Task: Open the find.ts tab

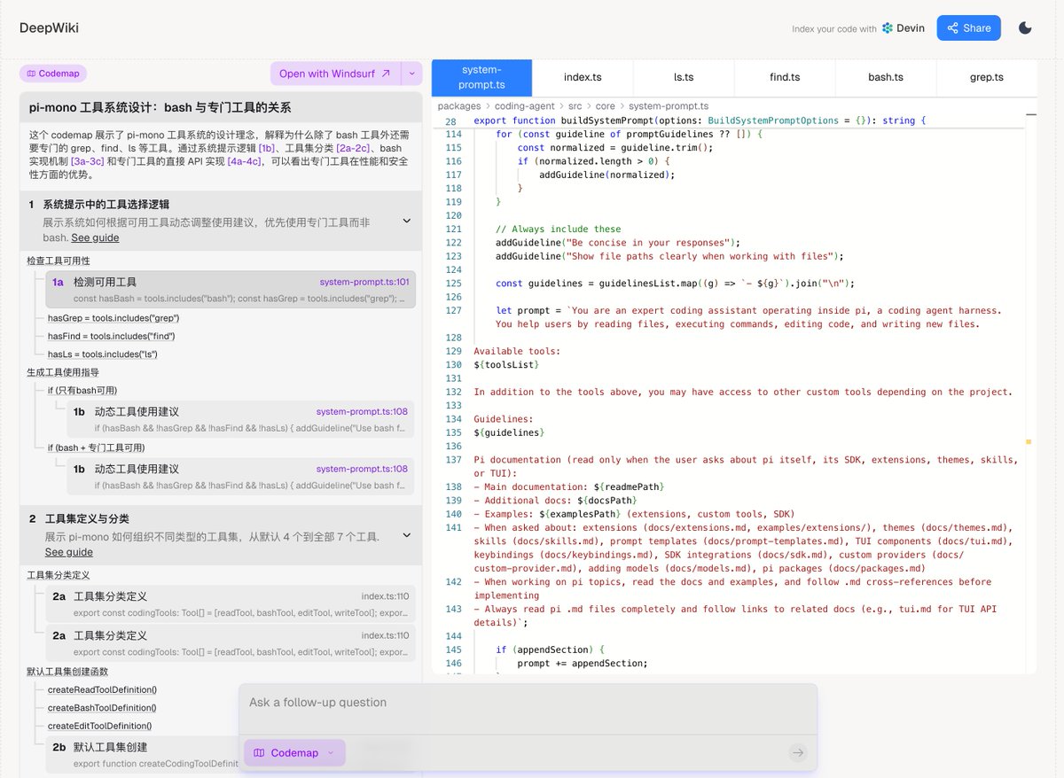Action: pyautogui.click(x=785, y=77)
